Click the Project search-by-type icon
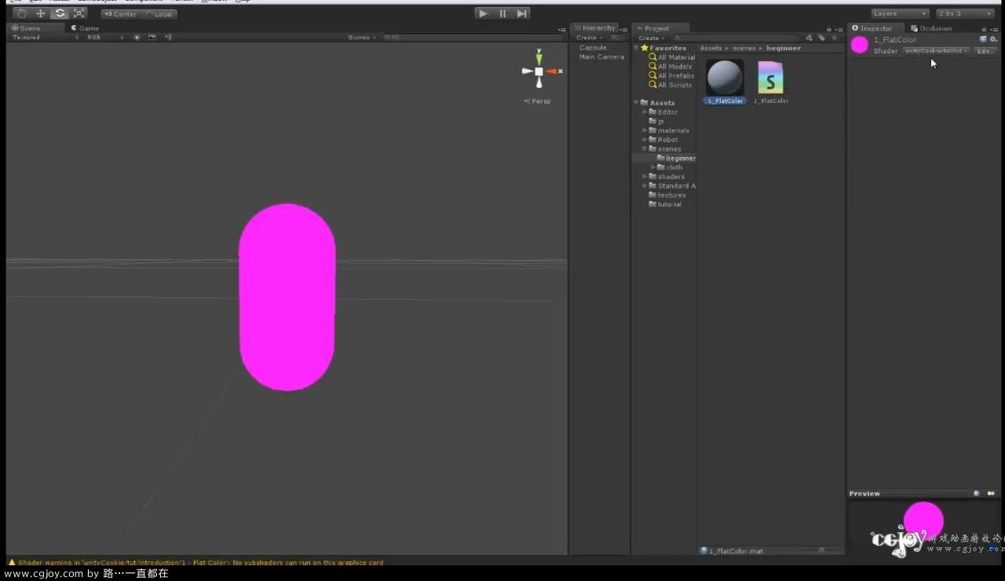The image size is (1005, 581). coord(809,38)
